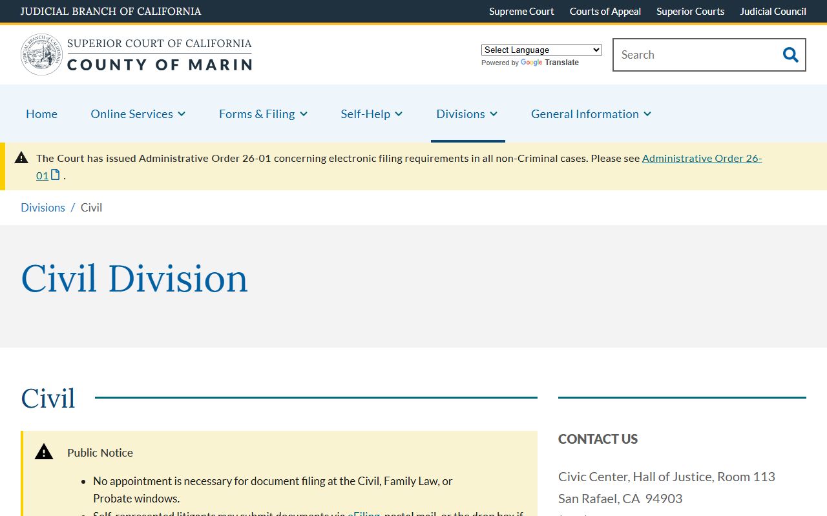
Task: Expand the Forms & Filing menu
Action: pos(263,114)
